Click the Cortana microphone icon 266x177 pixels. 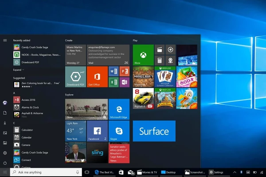point(78,172)
